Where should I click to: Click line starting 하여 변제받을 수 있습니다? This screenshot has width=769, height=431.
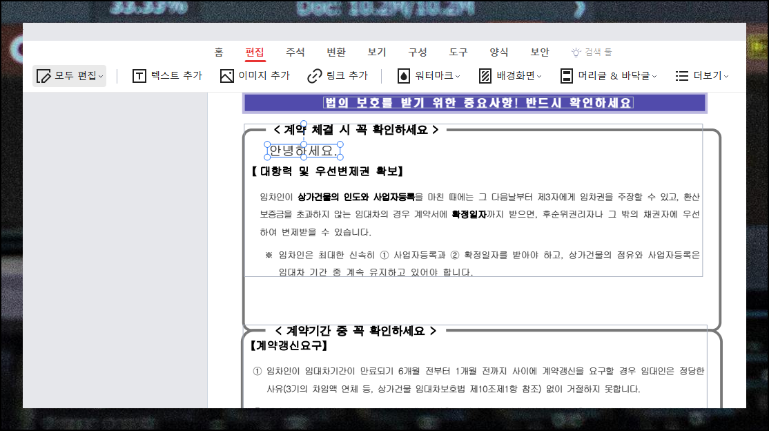pos(315,232)
